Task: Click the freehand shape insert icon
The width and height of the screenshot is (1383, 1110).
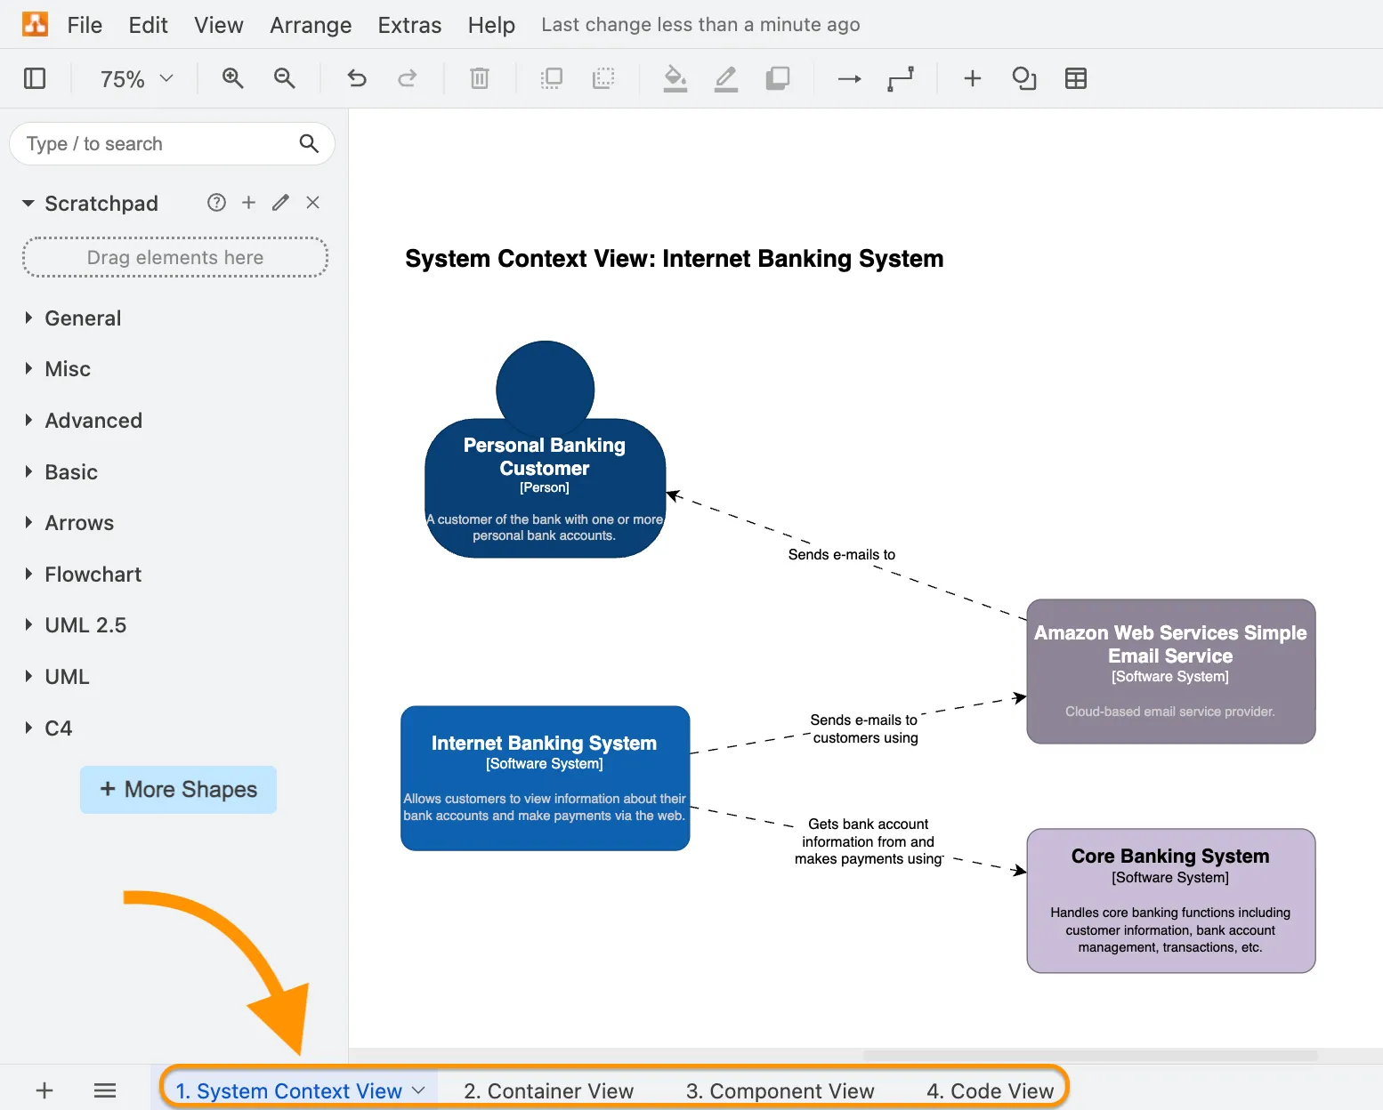Action: [1023, 78]
